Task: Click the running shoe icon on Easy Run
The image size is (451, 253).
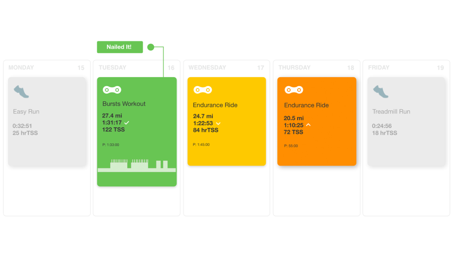Action: tap(21, 92)
